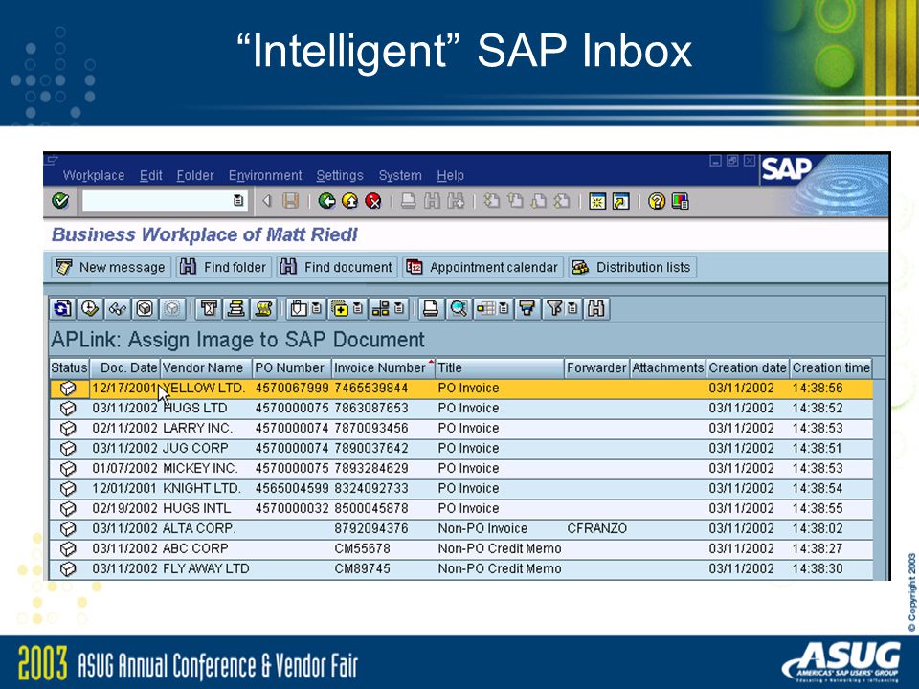Viewport: 919px width, 689px height.
Task: Click the Vendor Name column header
Action: tap(207, 367)
